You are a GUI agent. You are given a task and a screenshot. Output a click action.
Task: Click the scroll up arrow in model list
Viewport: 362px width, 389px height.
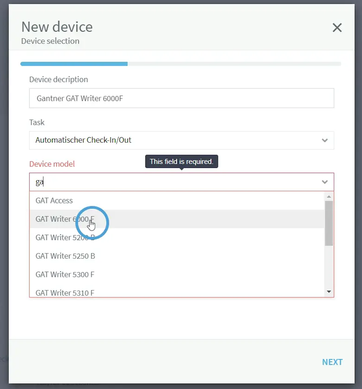tap(329, 197)
